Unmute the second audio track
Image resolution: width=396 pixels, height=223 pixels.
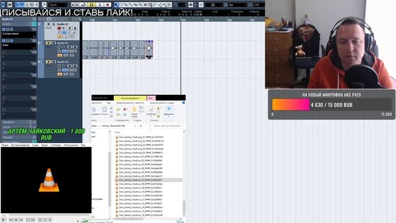coord(48,43)
